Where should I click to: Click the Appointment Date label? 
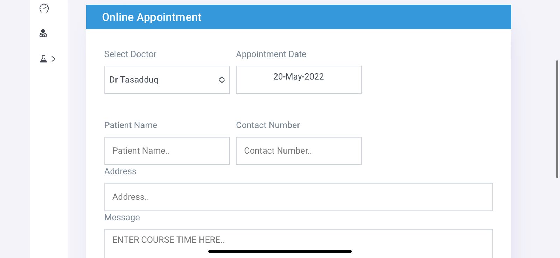tap(271, 54)
